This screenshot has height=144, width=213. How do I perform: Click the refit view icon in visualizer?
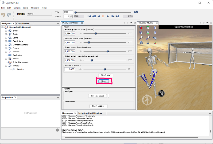coord(155,38)
